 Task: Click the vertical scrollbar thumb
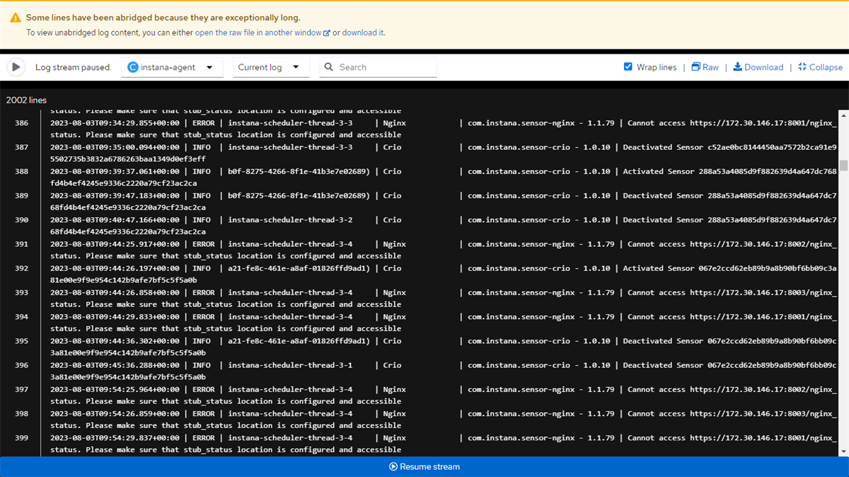pos(843,166)
